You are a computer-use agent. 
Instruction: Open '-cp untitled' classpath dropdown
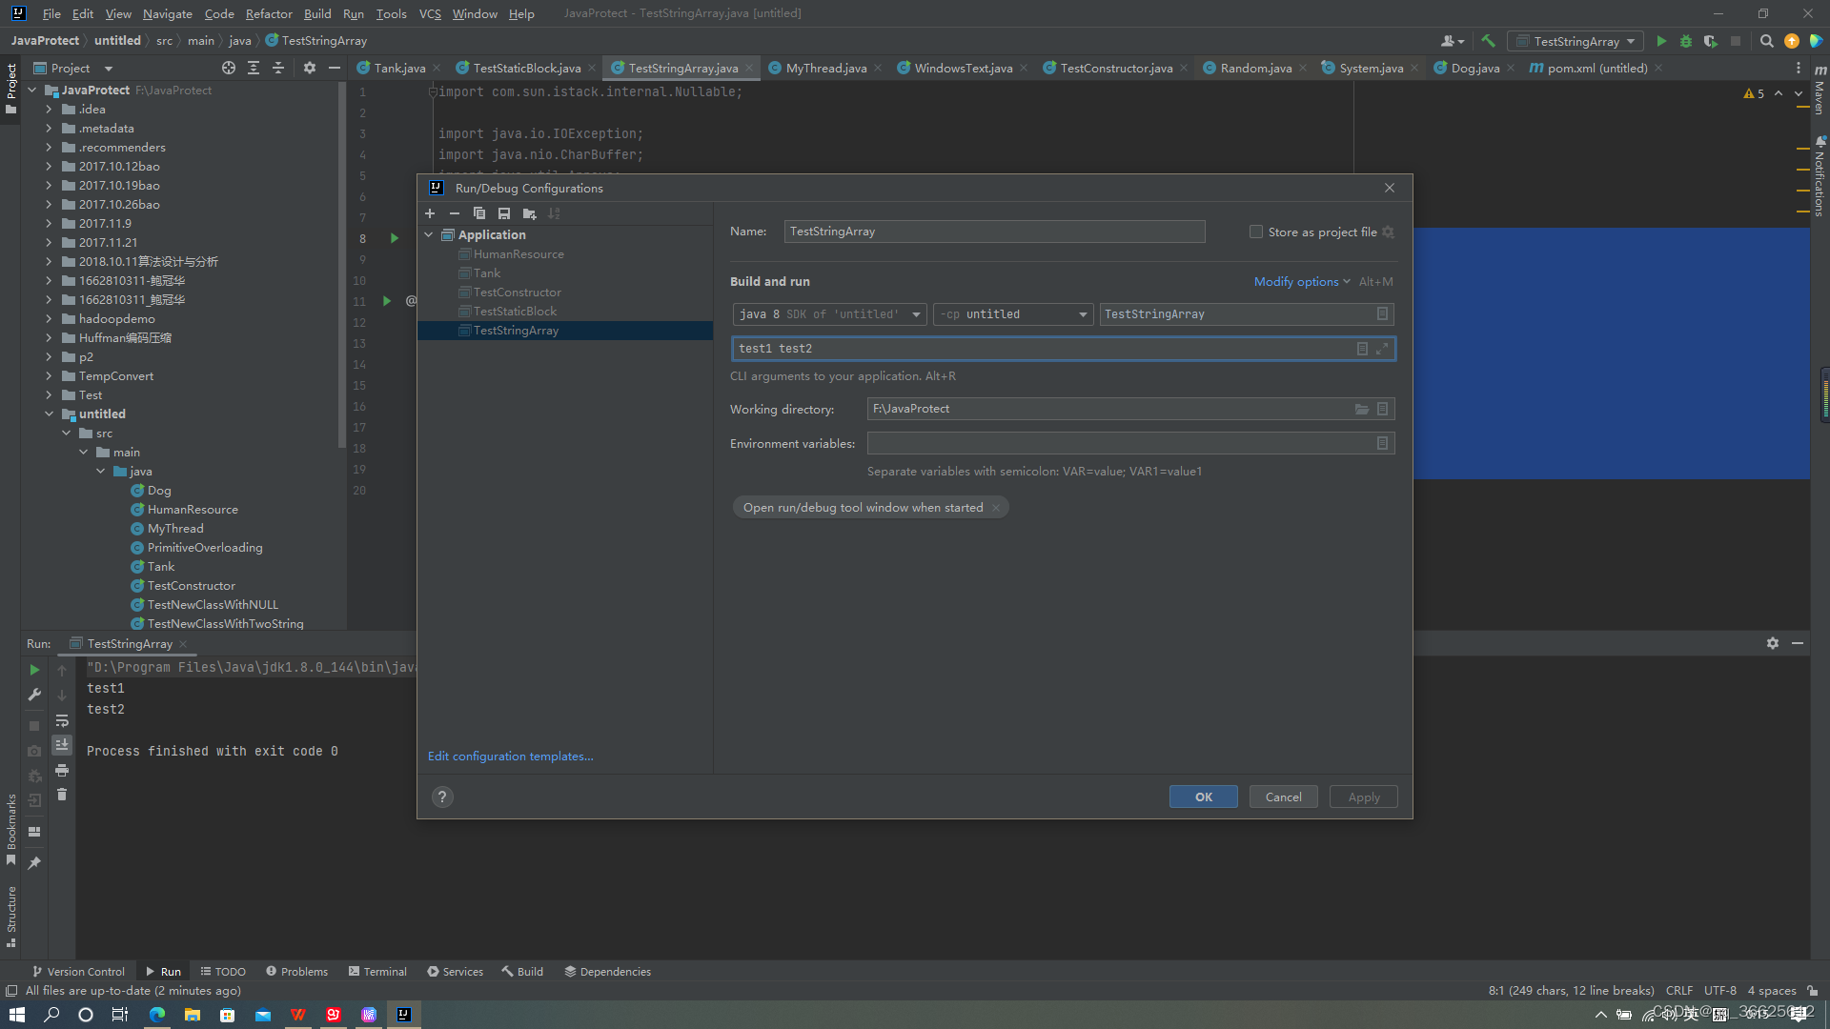[1013, 314]
